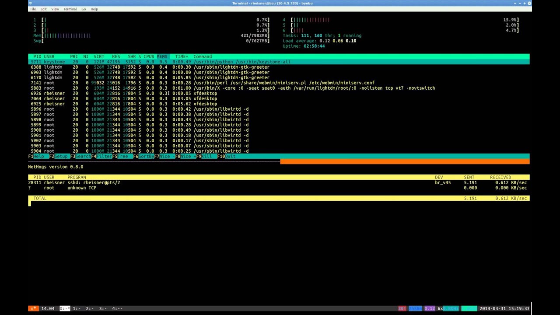
Task: Select libvirtd process 5896
Action: pos(279,109)
